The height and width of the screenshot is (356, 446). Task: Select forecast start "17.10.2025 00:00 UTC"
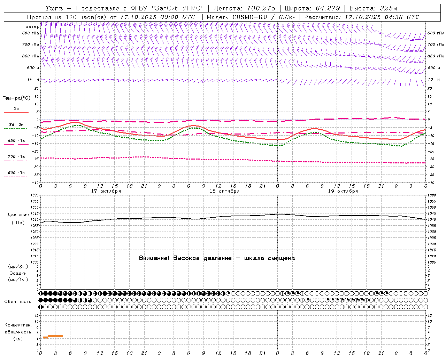157,17
